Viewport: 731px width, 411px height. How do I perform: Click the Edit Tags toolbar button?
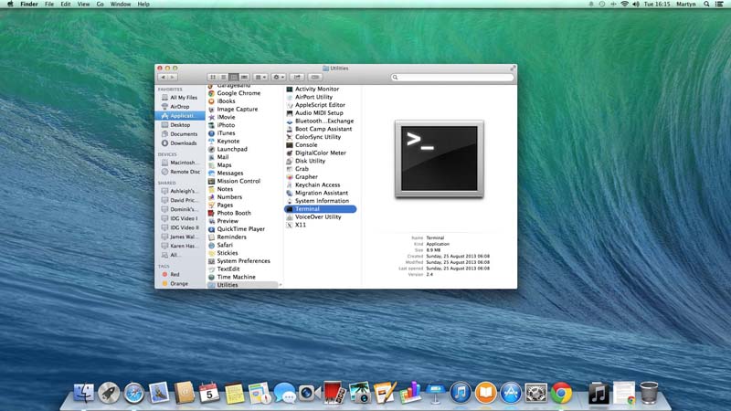point(315,77)
